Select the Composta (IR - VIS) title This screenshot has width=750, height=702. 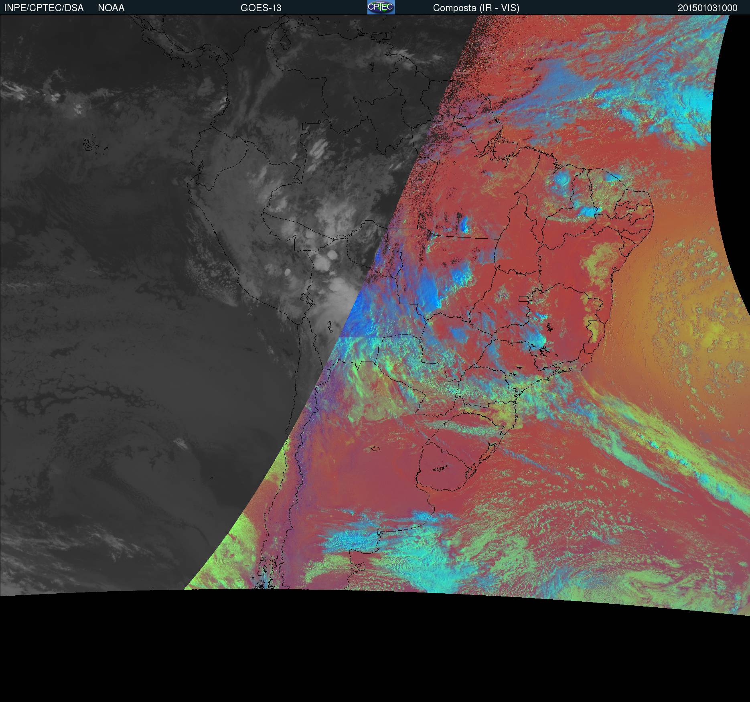coord(476,8)
